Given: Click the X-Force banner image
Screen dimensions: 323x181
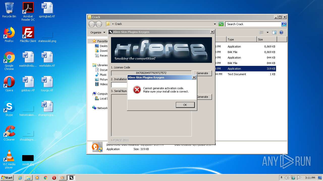Looking at the screenshot, I should pyautogui.click(x=161, y=50).
